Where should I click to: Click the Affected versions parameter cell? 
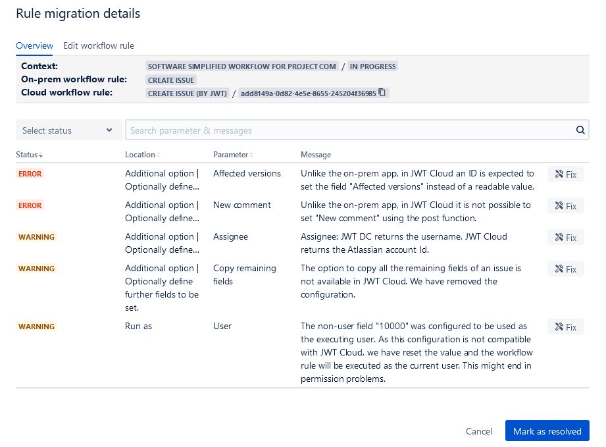(x=247, y=174)
